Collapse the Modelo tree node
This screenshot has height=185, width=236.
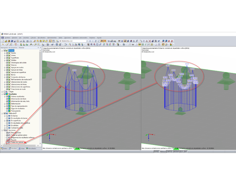pyautogui.click(x=2, y=51)
